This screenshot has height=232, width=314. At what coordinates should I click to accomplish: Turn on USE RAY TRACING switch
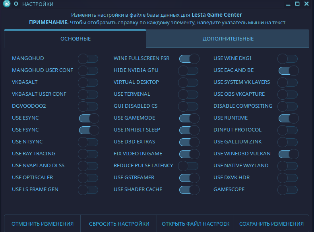pos(88,154)
